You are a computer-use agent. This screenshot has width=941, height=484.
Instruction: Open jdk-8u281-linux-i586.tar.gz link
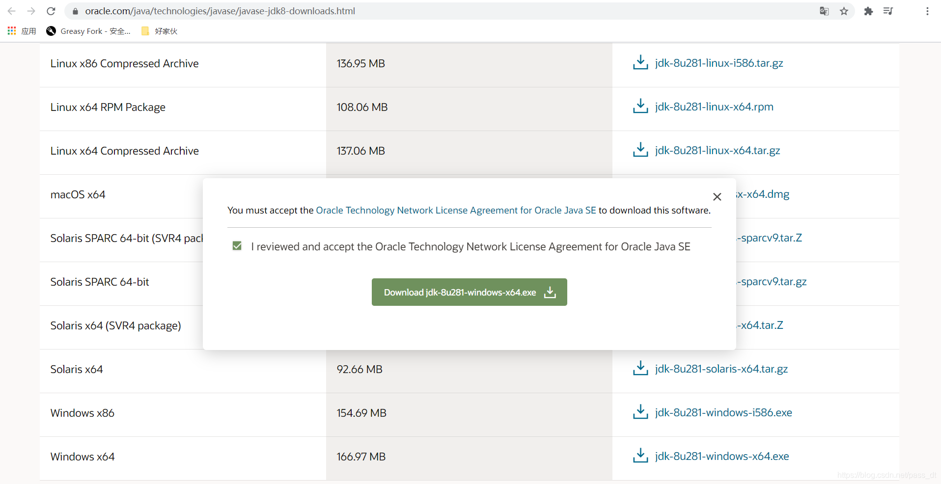click(719, 63)
